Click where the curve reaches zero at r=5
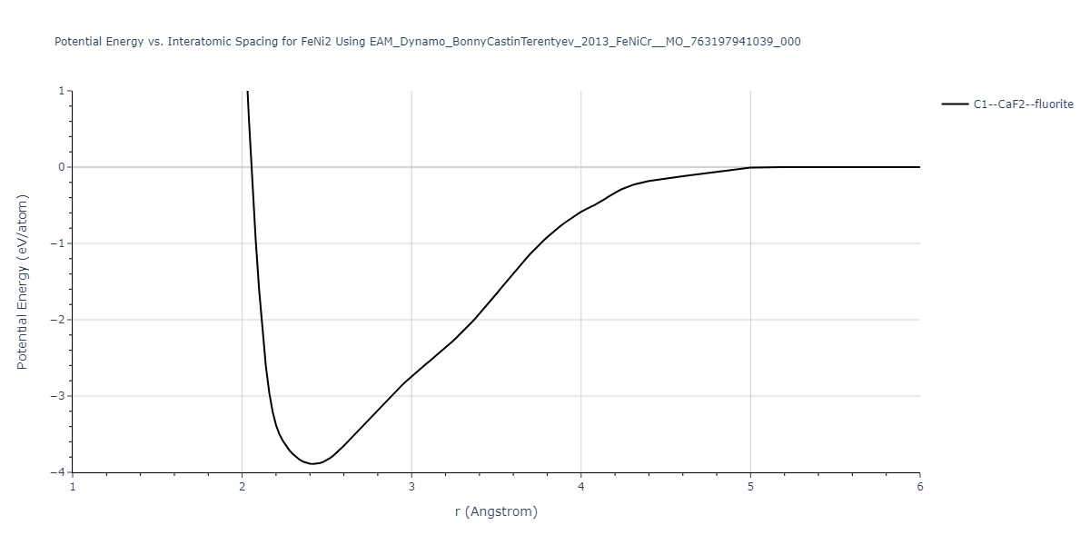Viewport: 1090px width, 545px height. click(750, 167)
